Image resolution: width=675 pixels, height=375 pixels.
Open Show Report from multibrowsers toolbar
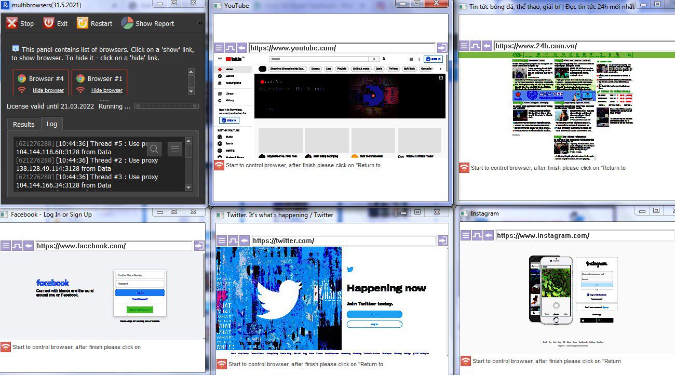pyautogui.click(x=147, y=23)
